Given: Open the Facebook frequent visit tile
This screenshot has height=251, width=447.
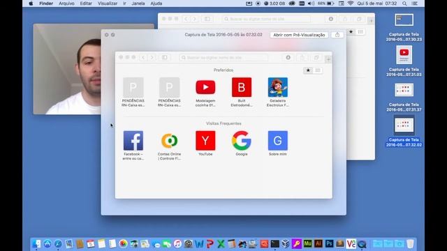Looking at the screenshot, I should pos(133,145).
